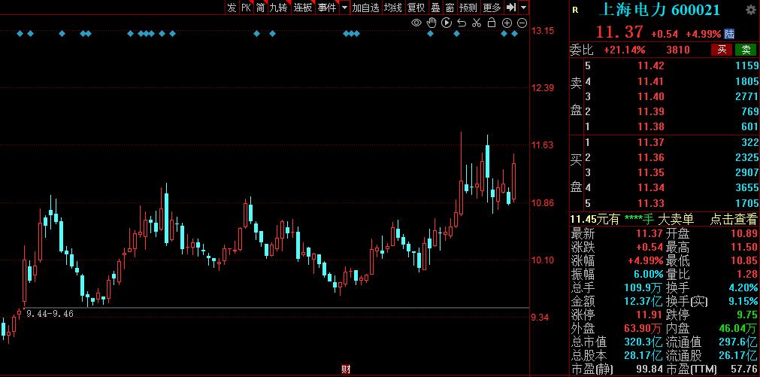760x377 pixels.
Task: Click the stock name 上海电力 600021
Action: coord(660,11)
